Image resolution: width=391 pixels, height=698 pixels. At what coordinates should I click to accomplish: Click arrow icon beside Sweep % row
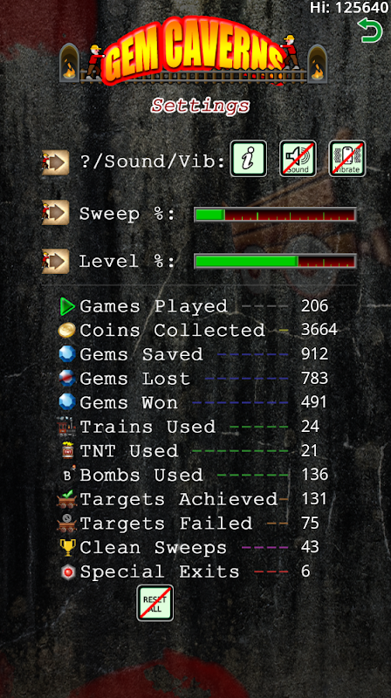56,212
